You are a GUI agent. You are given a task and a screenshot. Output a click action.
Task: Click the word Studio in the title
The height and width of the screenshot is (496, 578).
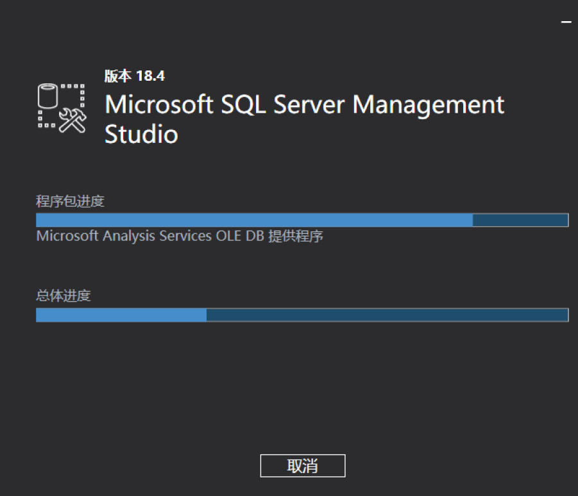tap(141, 135)
